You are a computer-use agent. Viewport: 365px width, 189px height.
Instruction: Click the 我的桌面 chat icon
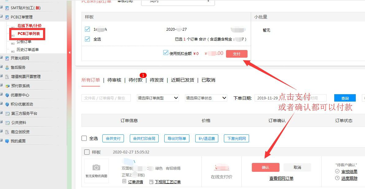(7, 141)
